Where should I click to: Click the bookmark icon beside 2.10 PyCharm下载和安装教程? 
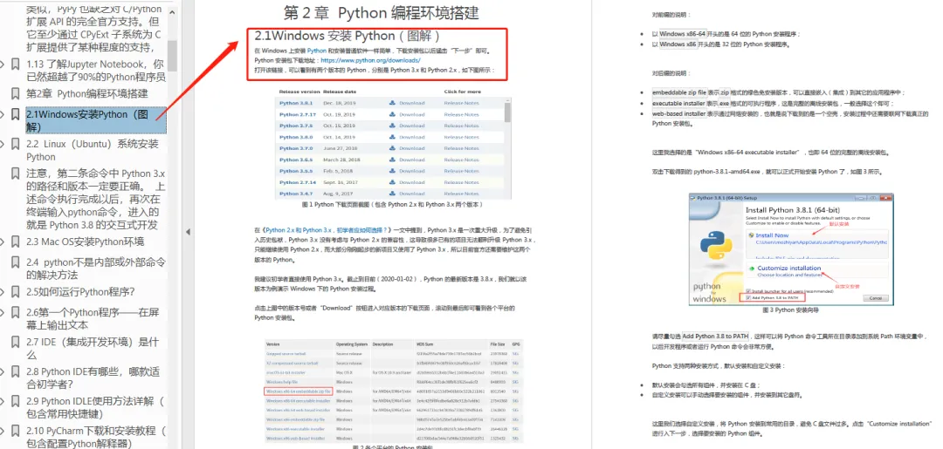15,431
